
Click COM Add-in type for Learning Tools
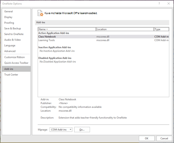tap(161, 40)
